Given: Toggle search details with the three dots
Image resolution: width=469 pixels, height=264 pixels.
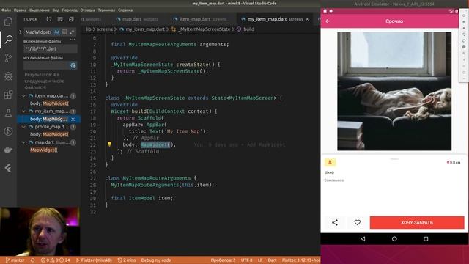Looking at the screenshot, I should tap(73, 39).
